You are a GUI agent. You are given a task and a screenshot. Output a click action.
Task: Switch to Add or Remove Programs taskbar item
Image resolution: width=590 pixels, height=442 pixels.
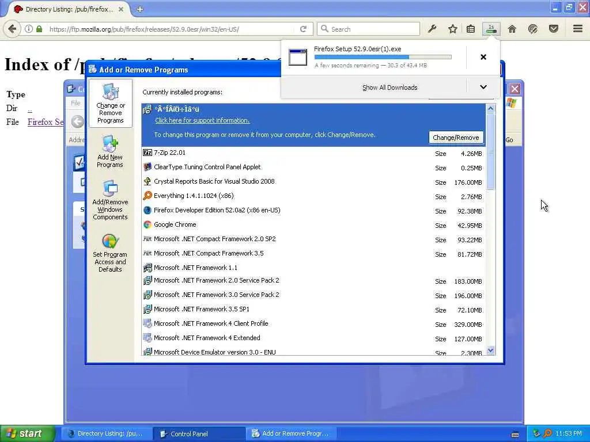(x=292, y=434)
